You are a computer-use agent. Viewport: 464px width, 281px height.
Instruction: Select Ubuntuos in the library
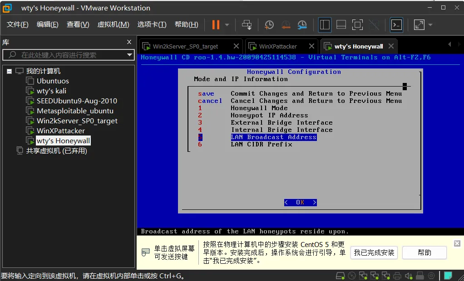pos(53,81)
